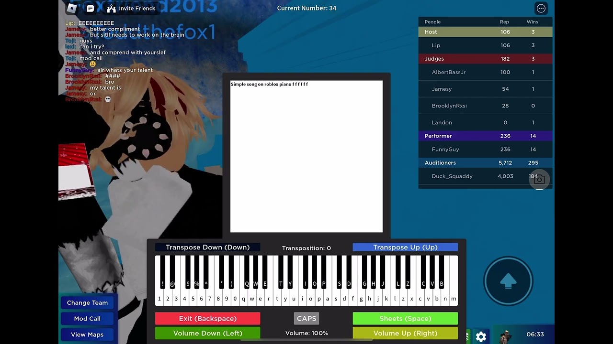Play the black piano key O
The height and width of the screenshot is (344, 613).
click(x=315, y=272)
